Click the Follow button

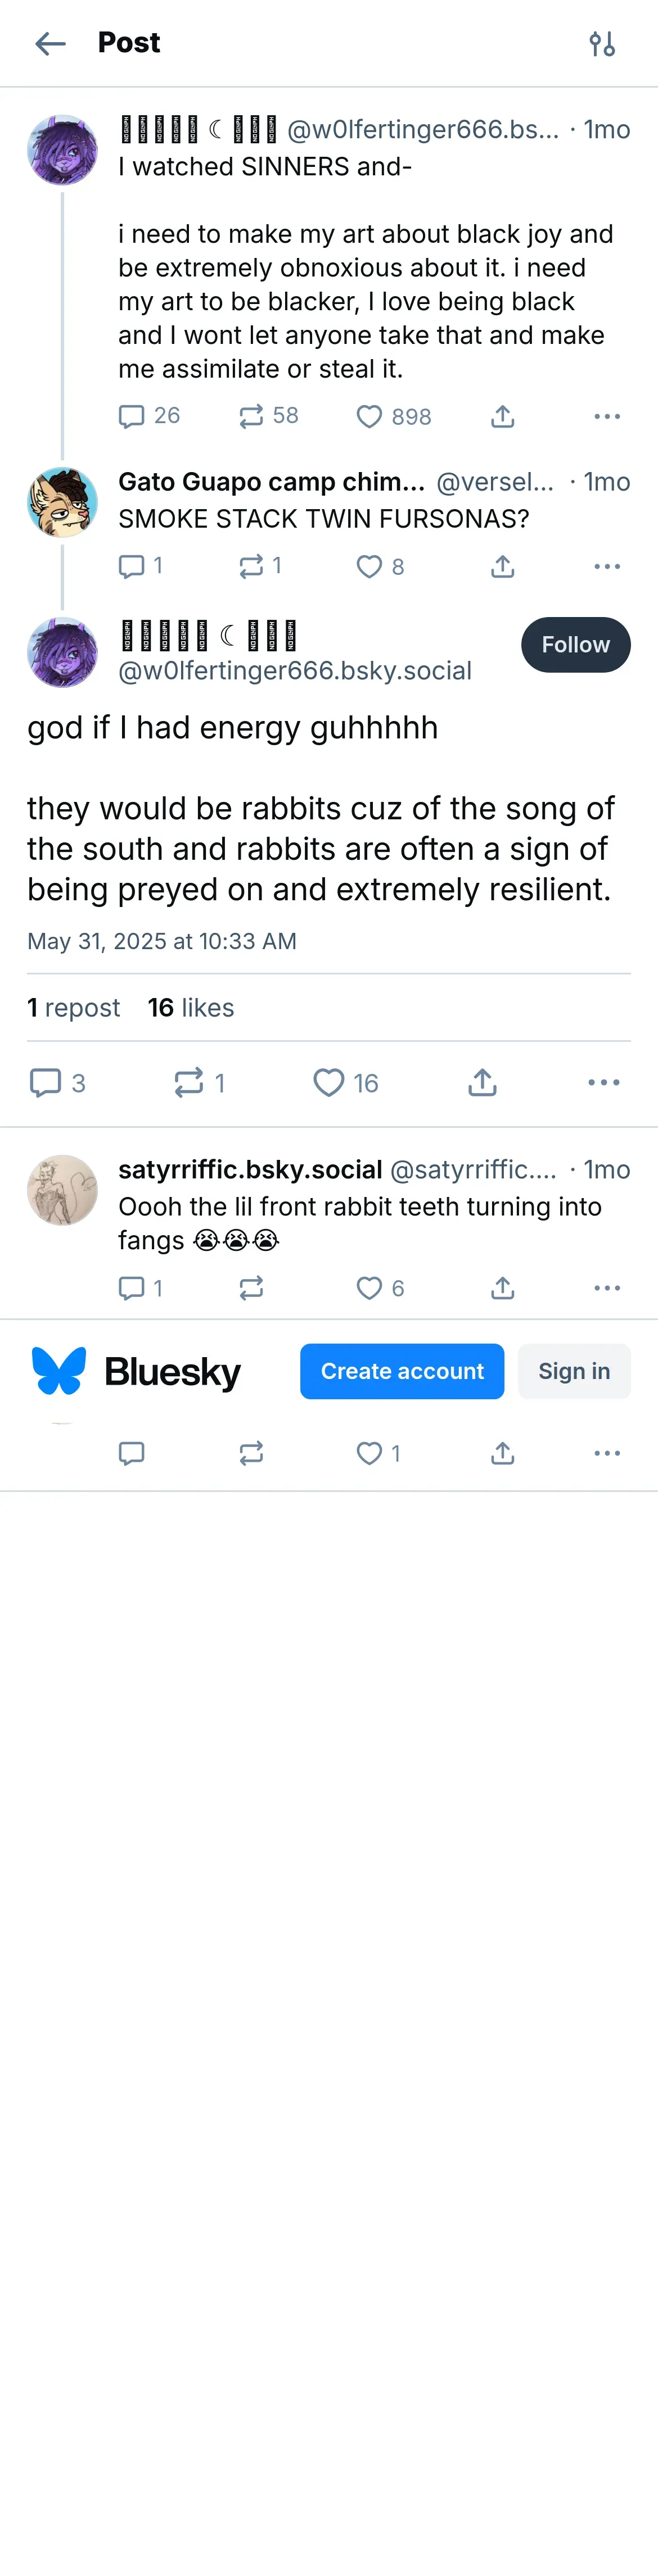[x=575, y=645]
